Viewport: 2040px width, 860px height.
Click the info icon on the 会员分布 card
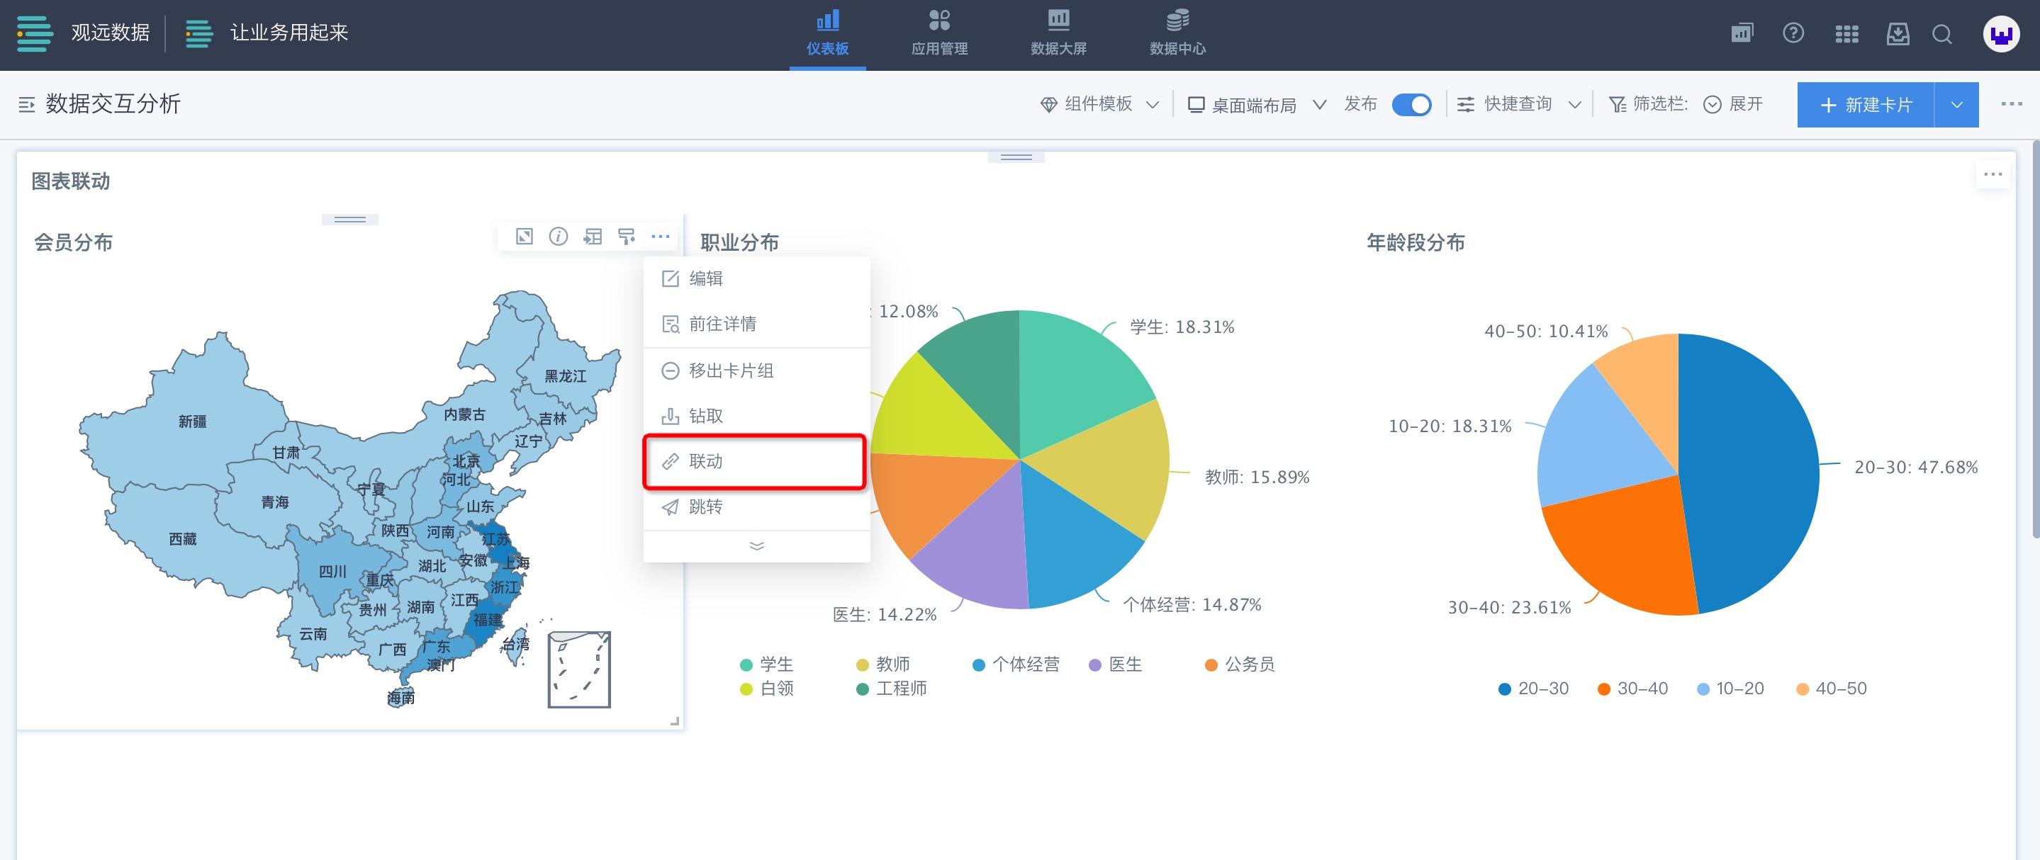coord(559,237)
